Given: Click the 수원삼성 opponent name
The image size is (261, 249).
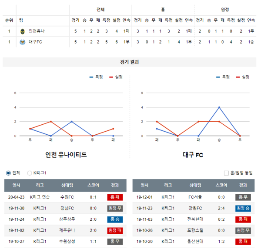Looking at the screenshot, I should click(67, 242).
